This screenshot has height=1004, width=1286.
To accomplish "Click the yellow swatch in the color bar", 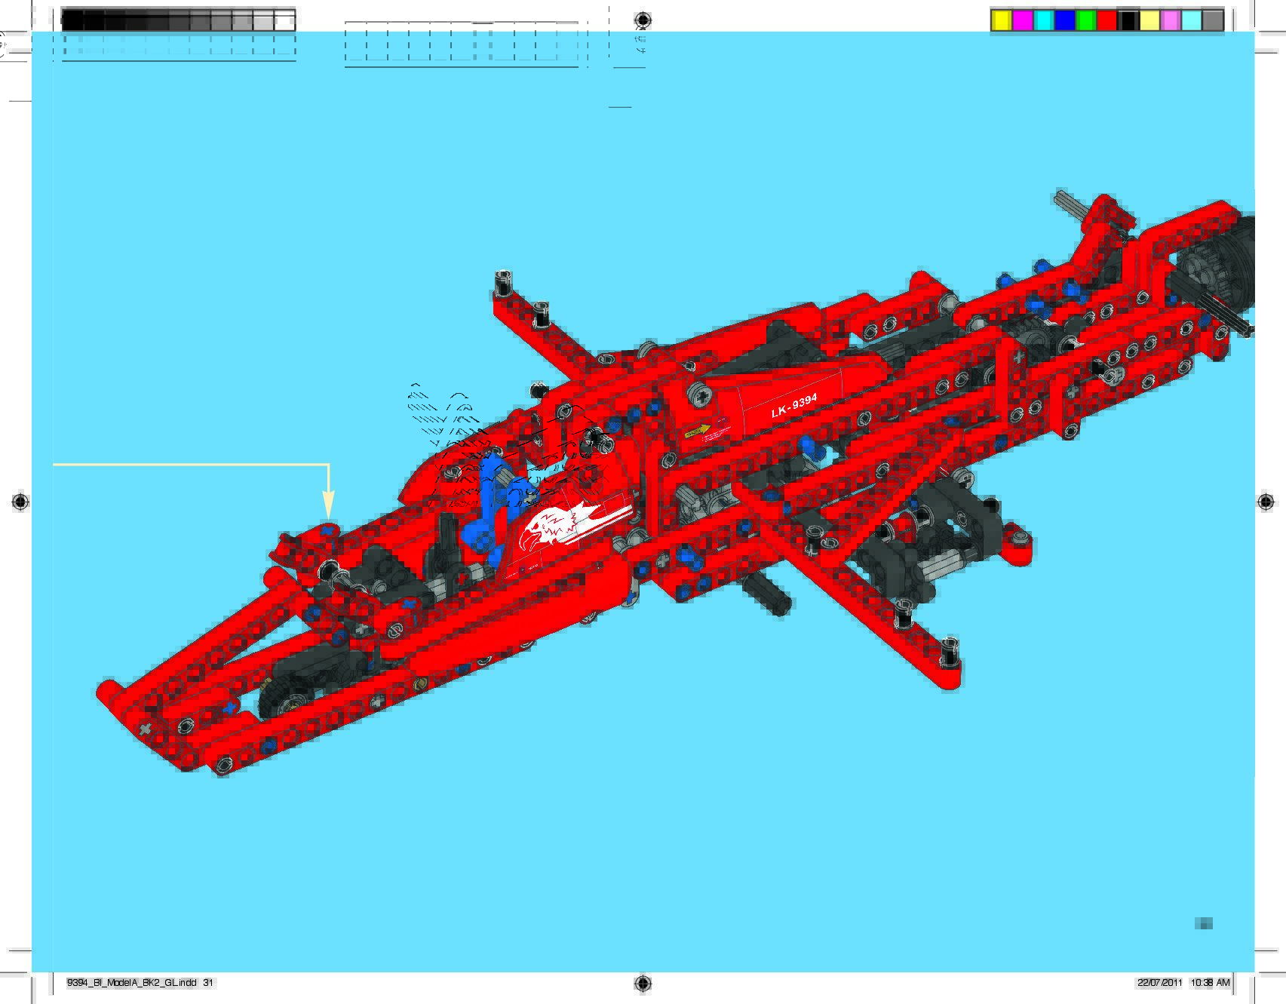I will (x=1001, y=20).
